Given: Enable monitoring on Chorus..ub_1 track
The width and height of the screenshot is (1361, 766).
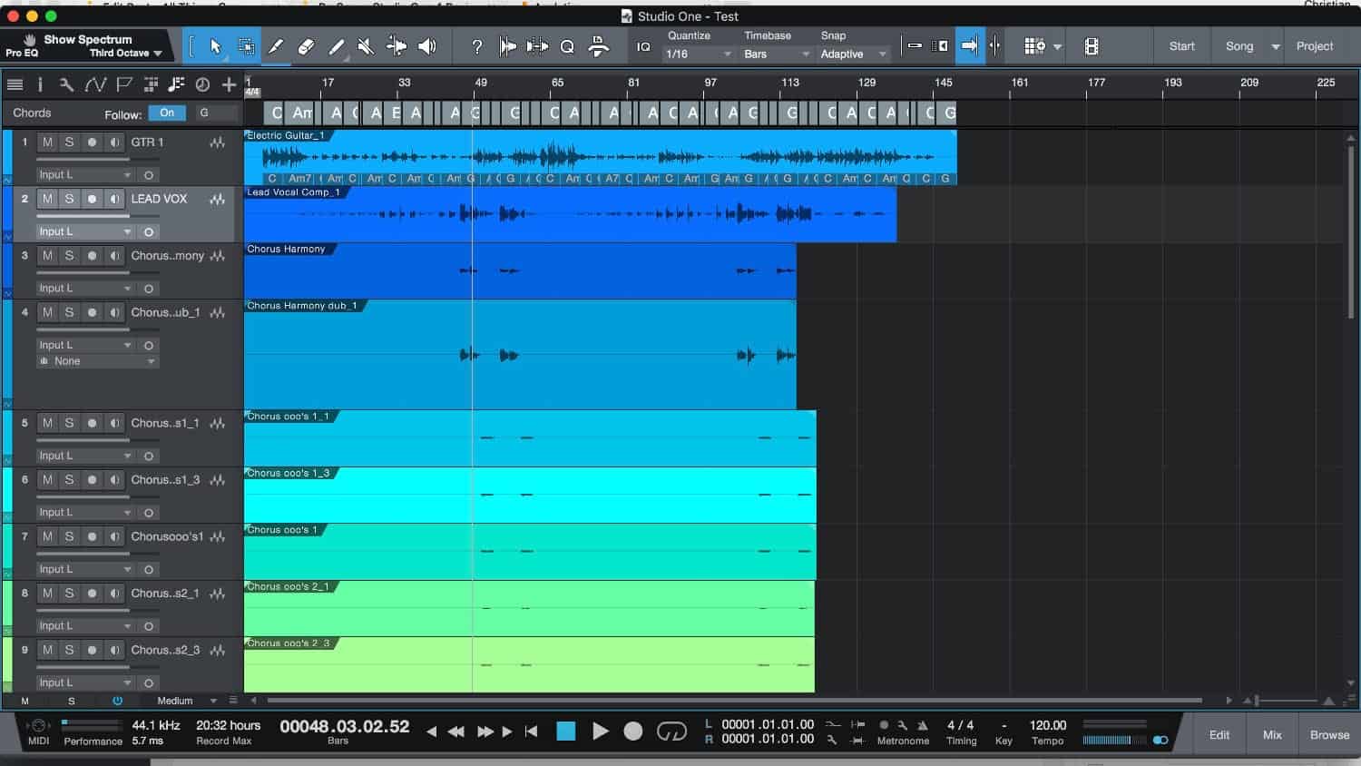Looking at the screenshot, I should click(x=114, y=312).
